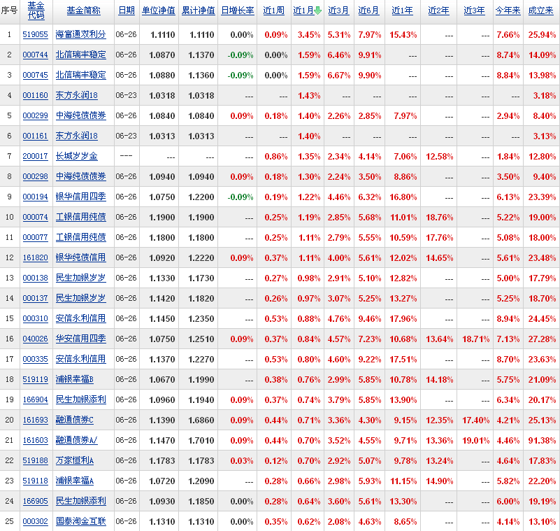Sort by 近6月 header
This screenshot has height=531, width=560.
pos(369,10)
